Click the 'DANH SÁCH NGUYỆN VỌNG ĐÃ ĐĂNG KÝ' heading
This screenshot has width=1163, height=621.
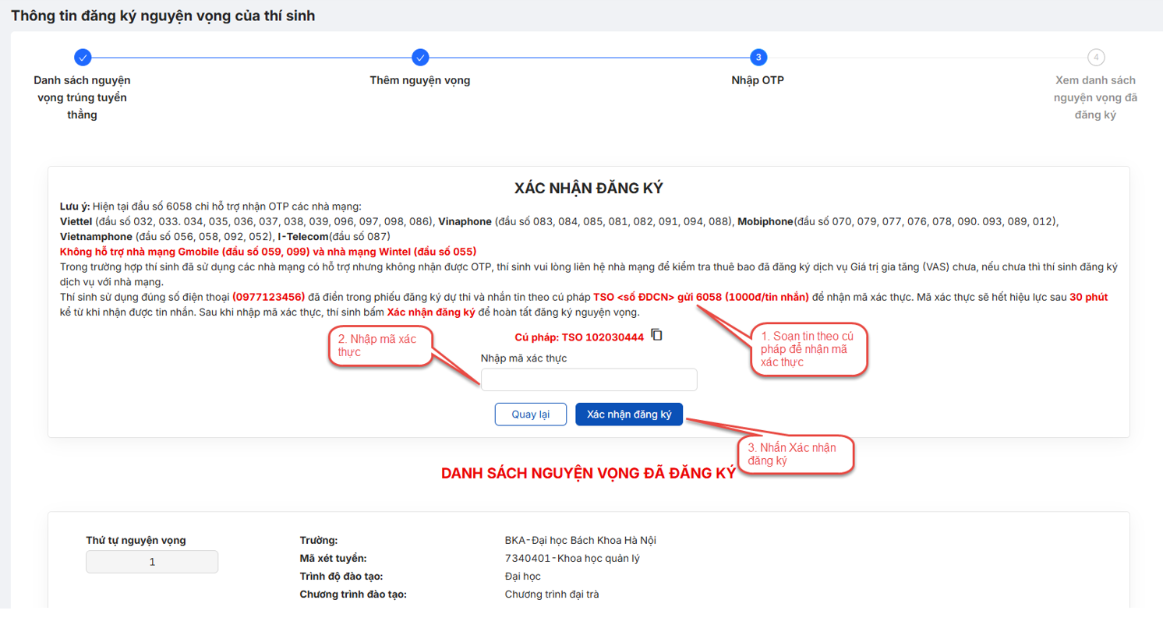coord(589,474)
